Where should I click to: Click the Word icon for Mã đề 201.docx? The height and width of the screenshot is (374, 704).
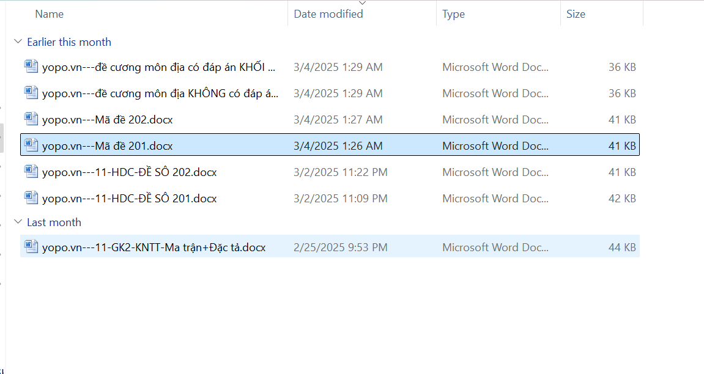coord(31,145)
